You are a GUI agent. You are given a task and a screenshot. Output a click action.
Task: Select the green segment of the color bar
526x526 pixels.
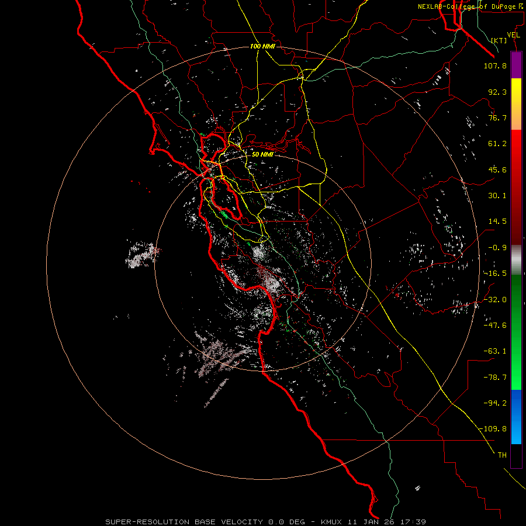tap(516, 332)
